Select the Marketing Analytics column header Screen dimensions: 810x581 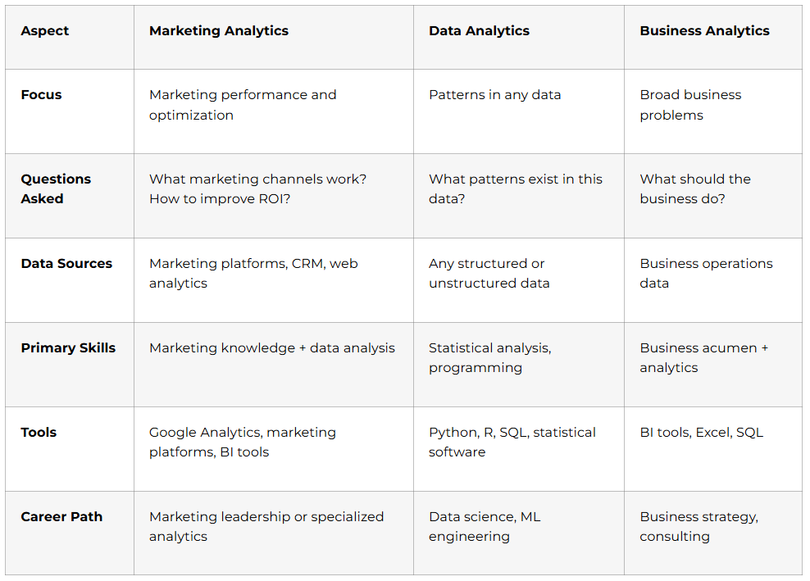click(219, 31)
